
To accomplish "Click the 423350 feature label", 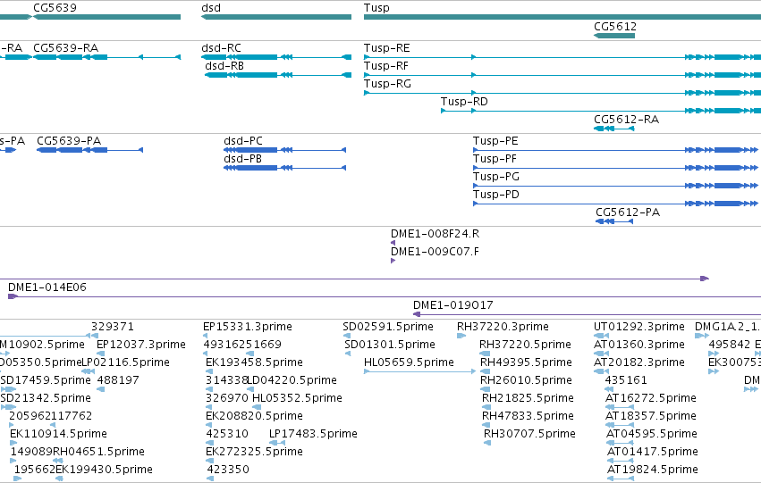I will pyautogui.click(x=228, y=470).
